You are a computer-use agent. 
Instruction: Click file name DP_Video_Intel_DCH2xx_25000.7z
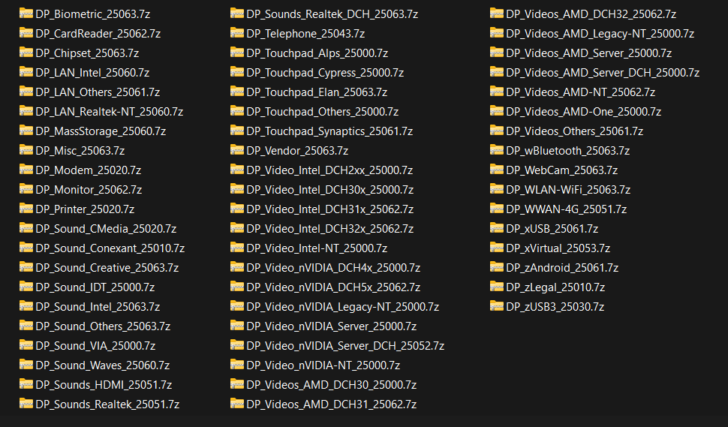coord(329,170)
